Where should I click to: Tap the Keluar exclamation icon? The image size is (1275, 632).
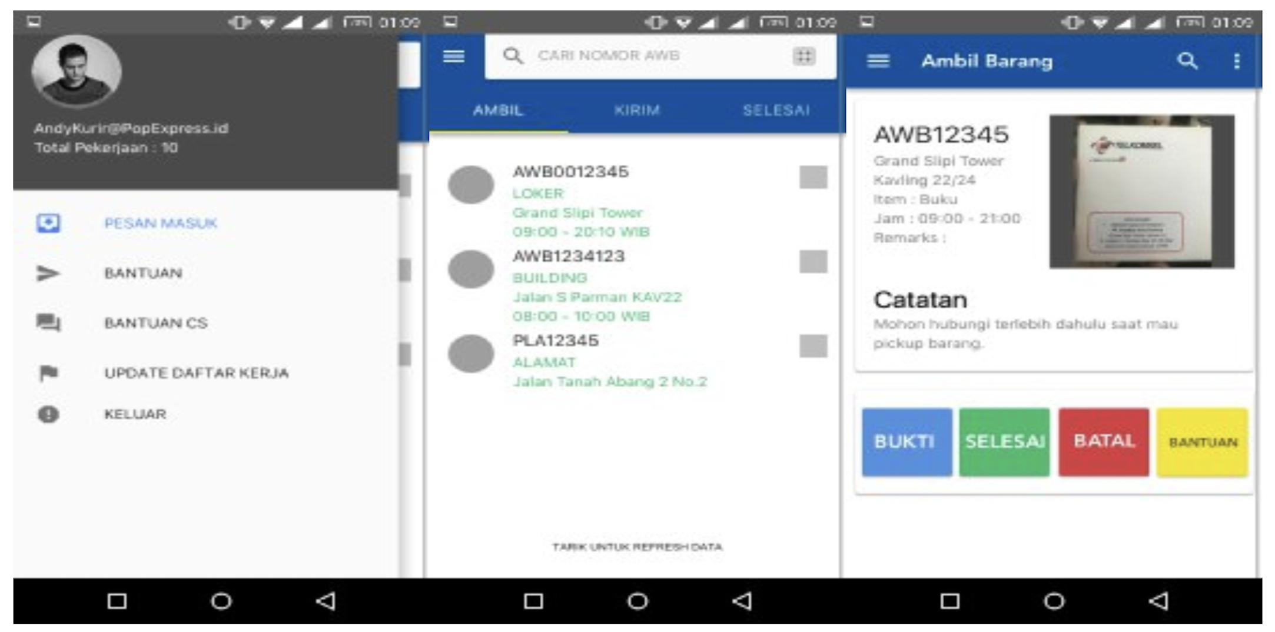click(48, 414)
